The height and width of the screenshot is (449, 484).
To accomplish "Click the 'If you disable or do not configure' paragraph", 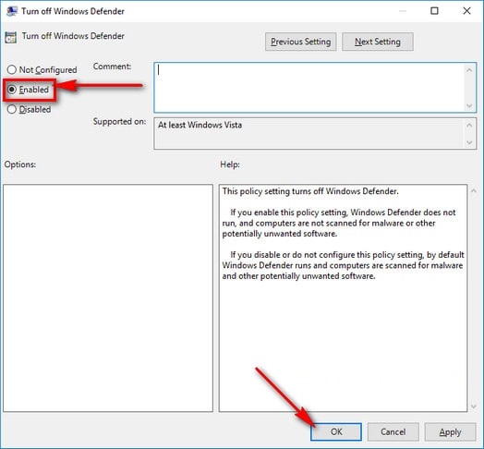I will (x=343, y=265).
